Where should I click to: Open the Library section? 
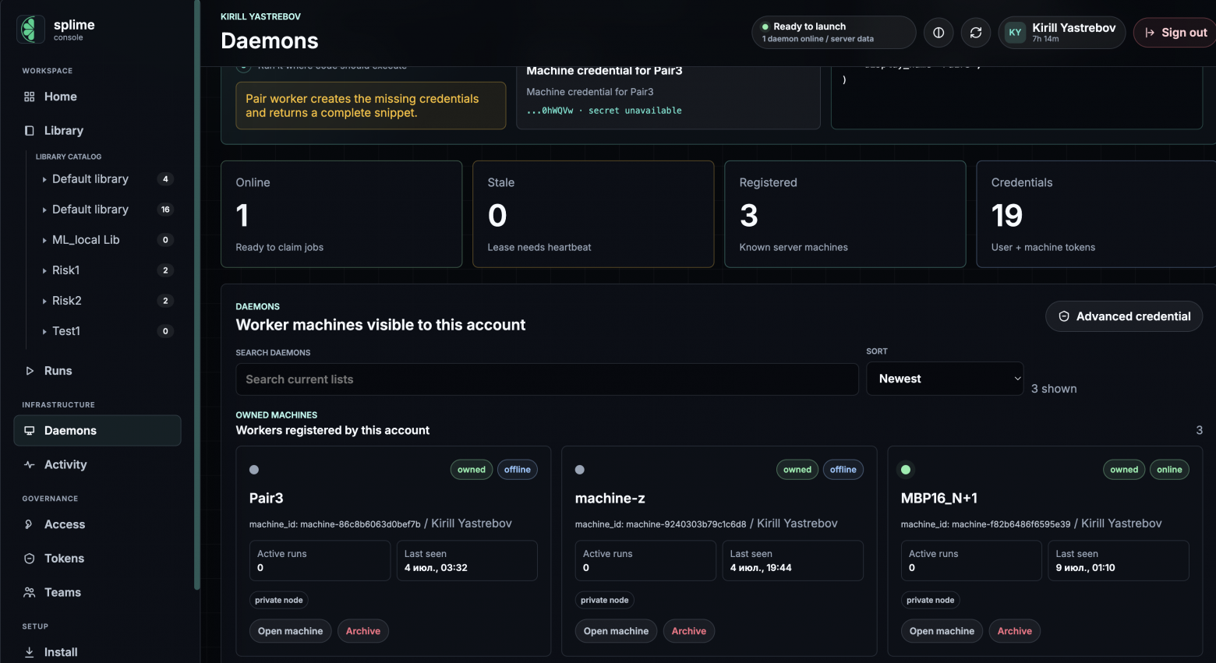(97, 131)
